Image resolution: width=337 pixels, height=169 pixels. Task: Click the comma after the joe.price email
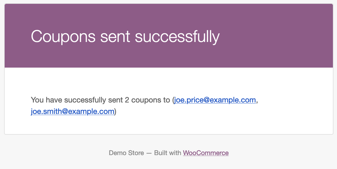(x=257, y=101)
